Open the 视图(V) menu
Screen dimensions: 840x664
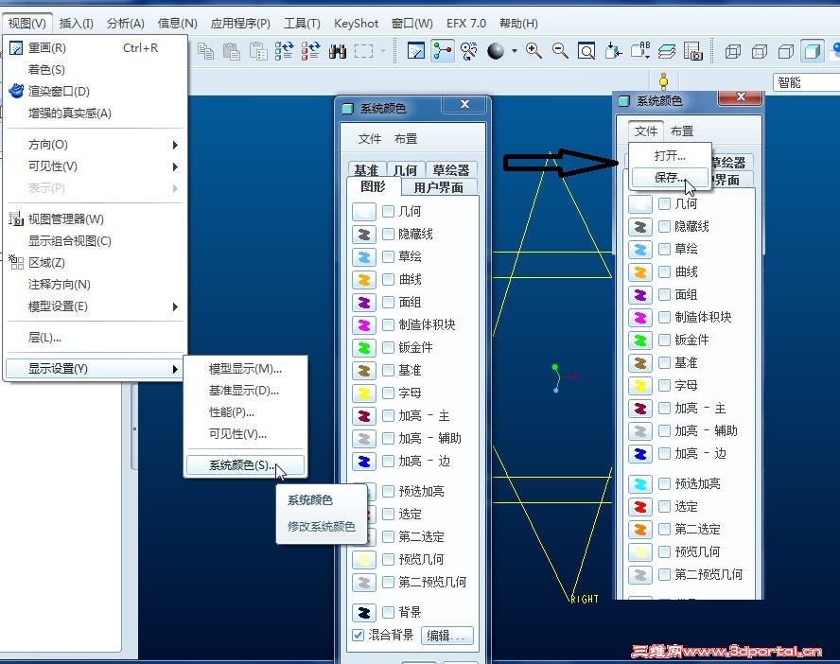coord(27,24)
